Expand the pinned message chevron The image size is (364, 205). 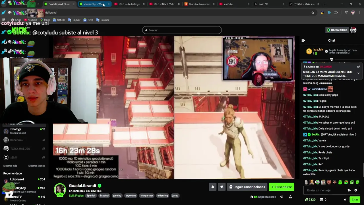pos(358,73)
